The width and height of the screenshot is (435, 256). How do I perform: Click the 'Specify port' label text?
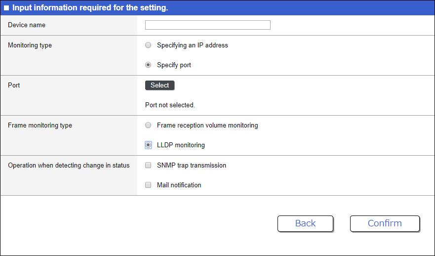point(174,65)
